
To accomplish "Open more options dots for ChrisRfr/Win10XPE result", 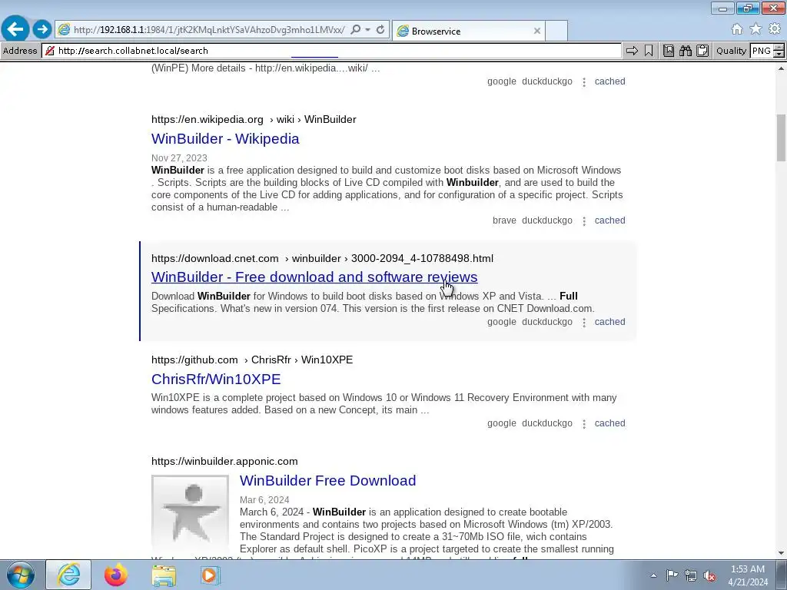I will pyautogui.click(x=584, y=424).
